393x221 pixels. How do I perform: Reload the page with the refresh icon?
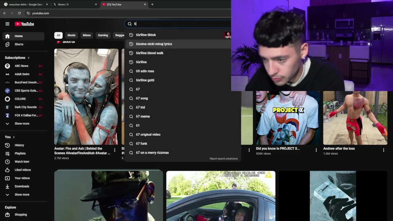pos(19,13)
